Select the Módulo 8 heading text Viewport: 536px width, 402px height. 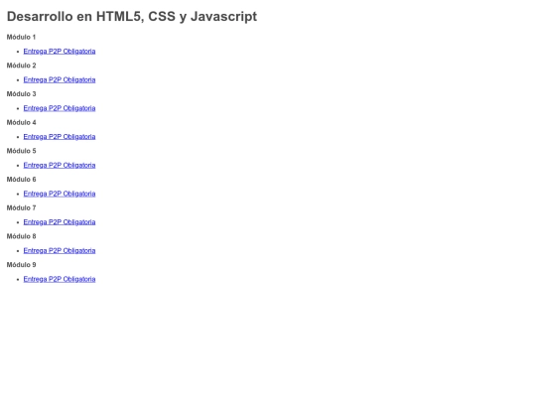tap(21, 236)
